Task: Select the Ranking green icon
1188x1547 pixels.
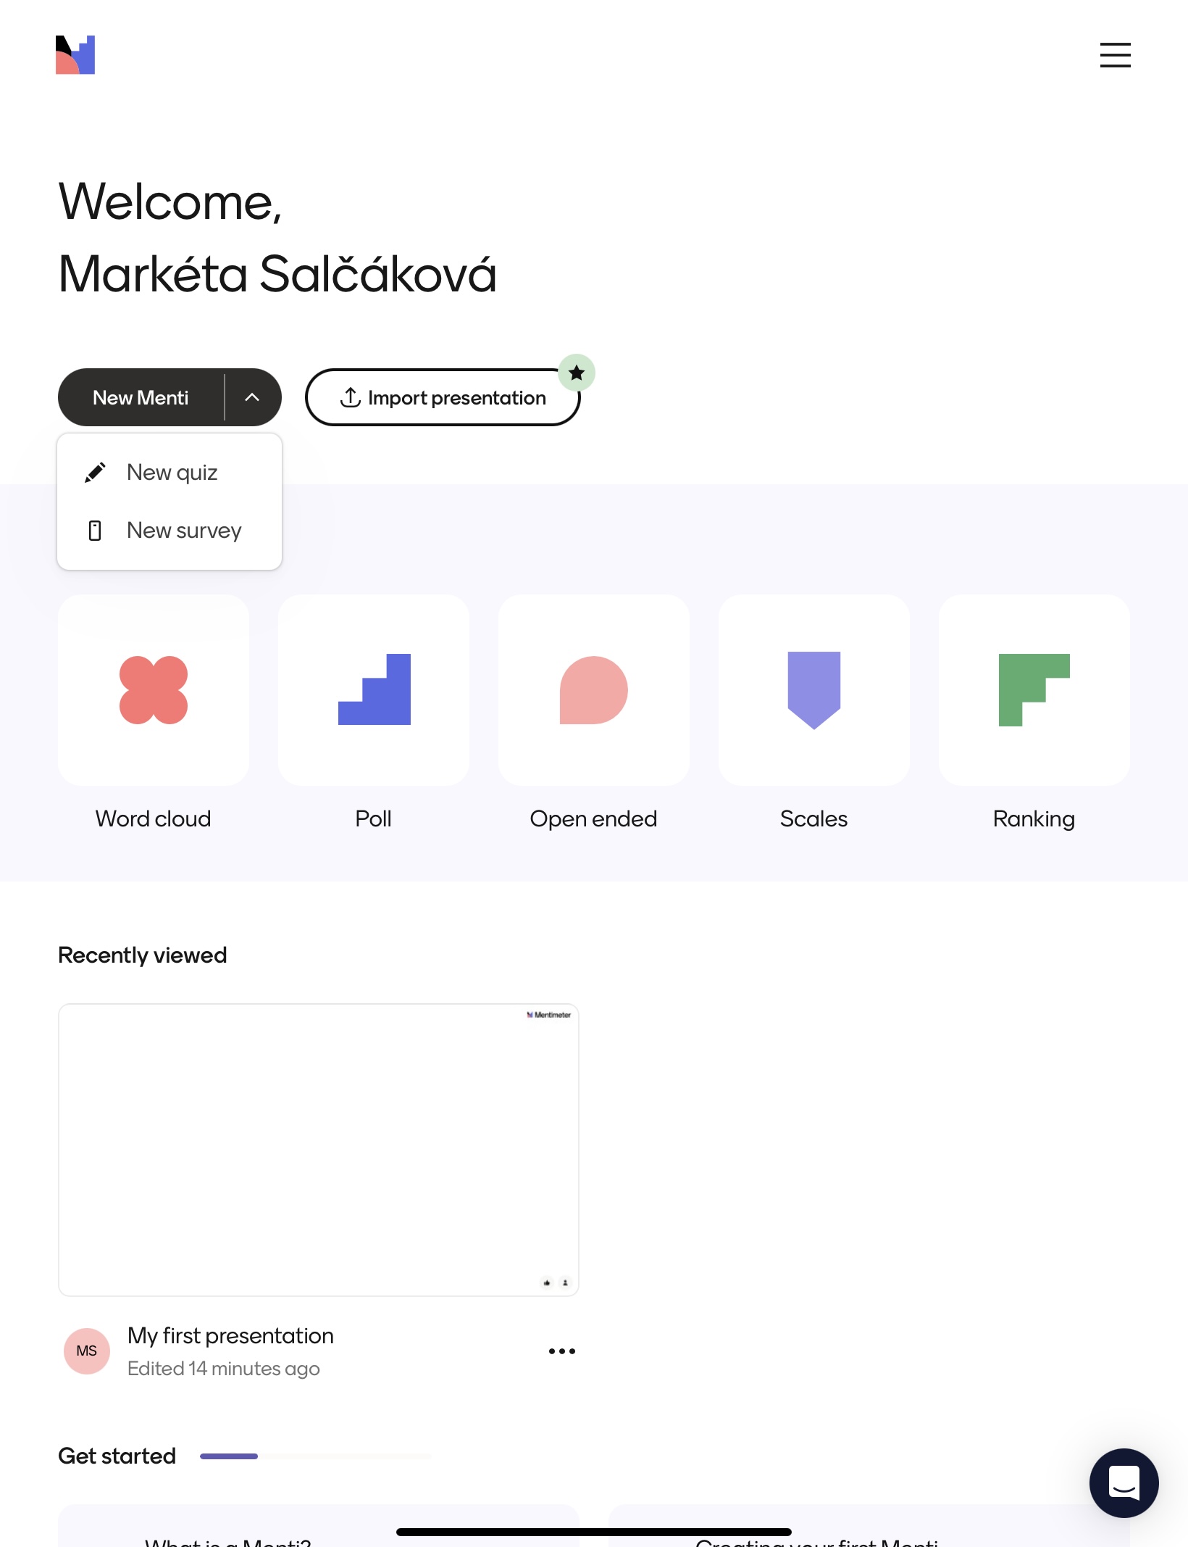Action: click(1034, 689)
